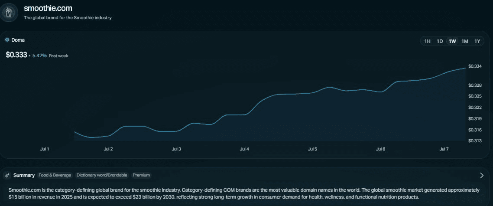Click the green up-triangle change indicator

click(29, 56)
